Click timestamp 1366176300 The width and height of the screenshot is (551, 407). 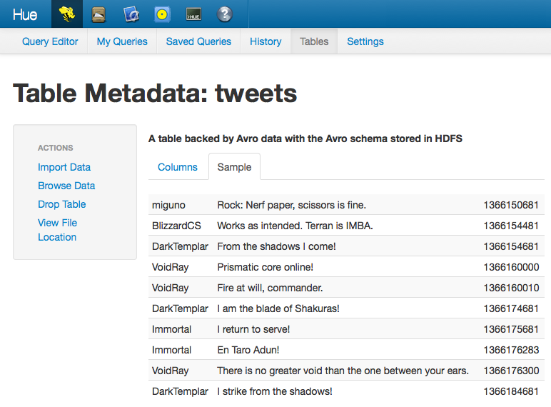[511, 371]
